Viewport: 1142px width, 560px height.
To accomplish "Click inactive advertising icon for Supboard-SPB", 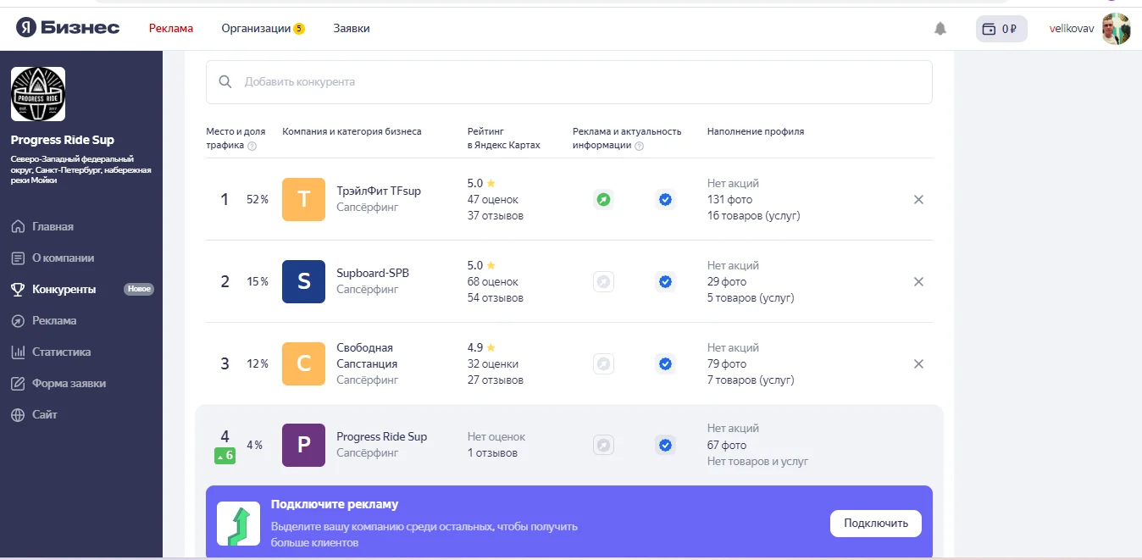I will pos(603,282).
